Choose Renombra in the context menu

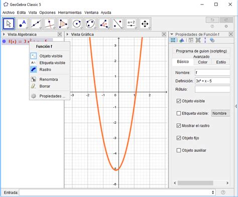[50, 79]
